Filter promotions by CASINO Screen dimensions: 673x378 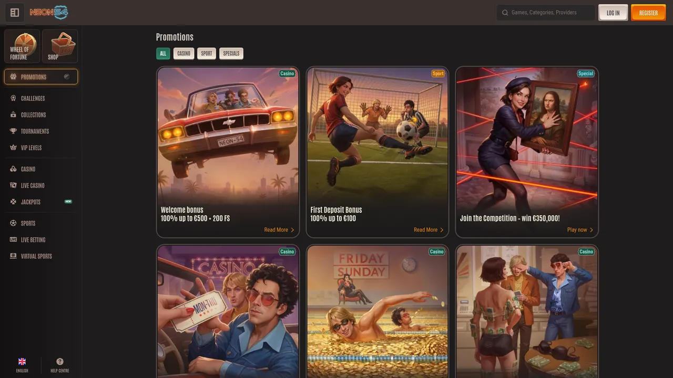pyautogui.click(x=183, y=53)
